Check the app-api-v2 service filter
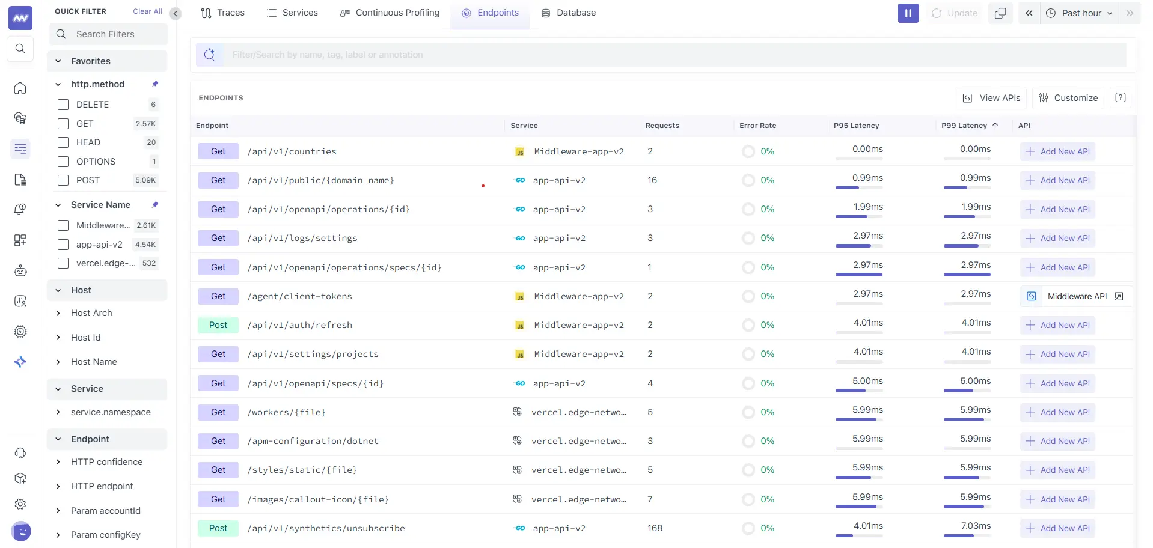Viewport: 1153px width, 548px height. (63, 245)
